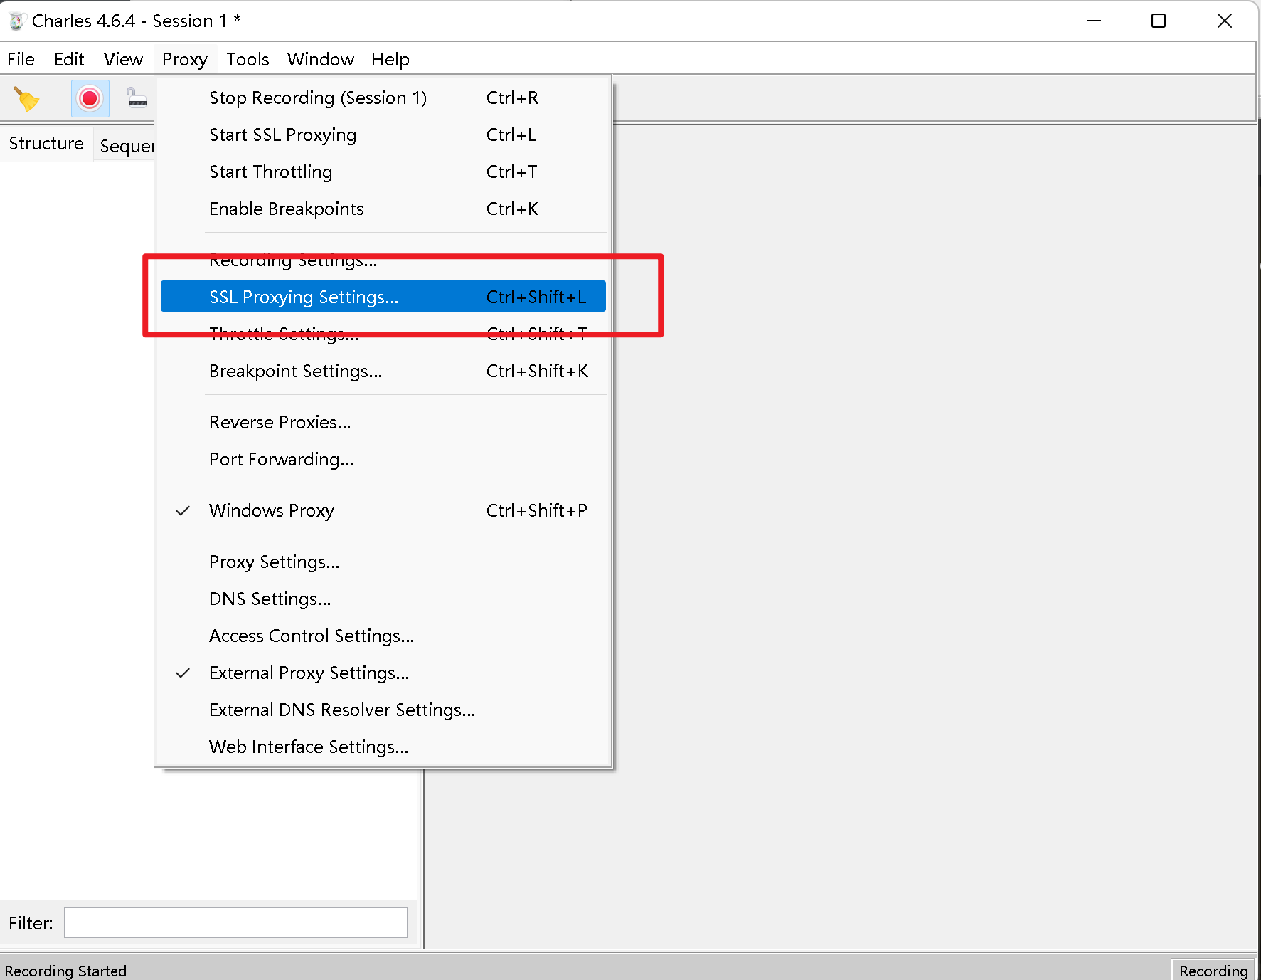The width and height of the screenshot is (1261, 980).
Task: Click the Recording Started status text
Action: pyautogui.click(x=65, y=971)
